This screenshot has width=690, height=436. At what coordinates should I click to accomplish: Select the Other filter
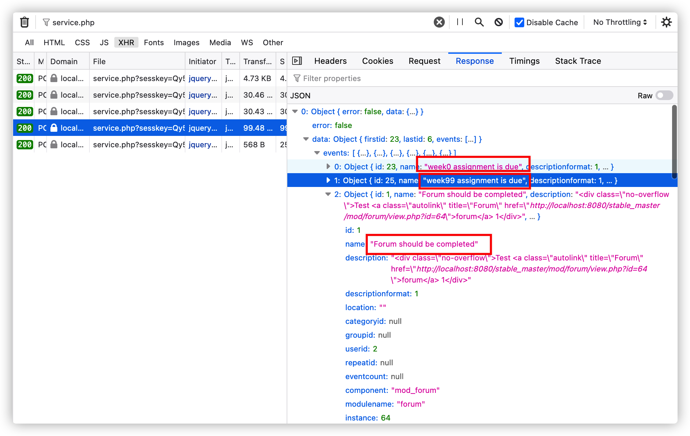click(x=273, y=42)
